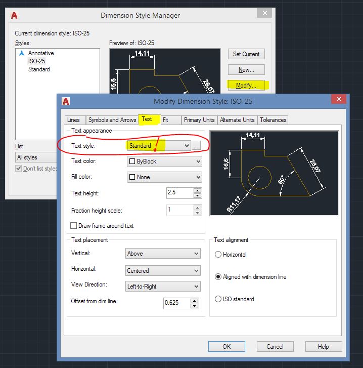Viewport: 363px width, 368px height.
Task: Click the Offset from dim line field
Action: tap(177, 303)
